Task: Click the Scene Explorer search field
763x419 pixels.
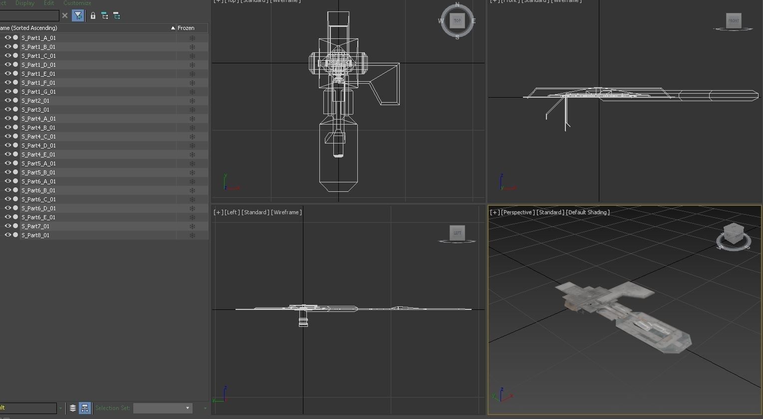Action: coord(29,16)
